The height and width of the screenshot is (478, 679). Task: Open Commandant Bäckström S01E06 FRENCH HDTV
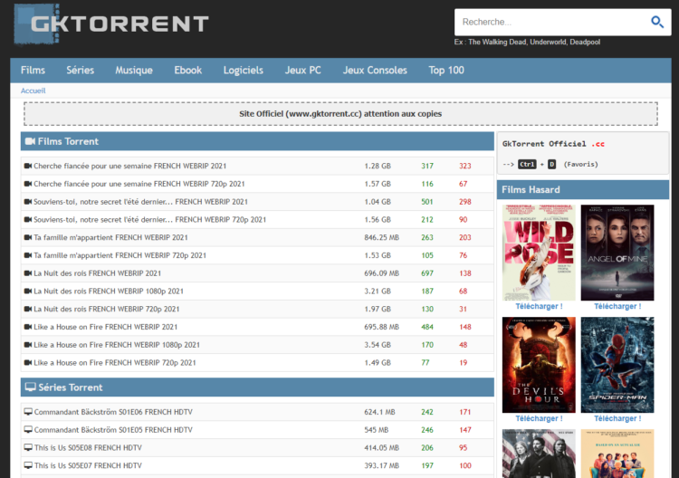[113, 412]
